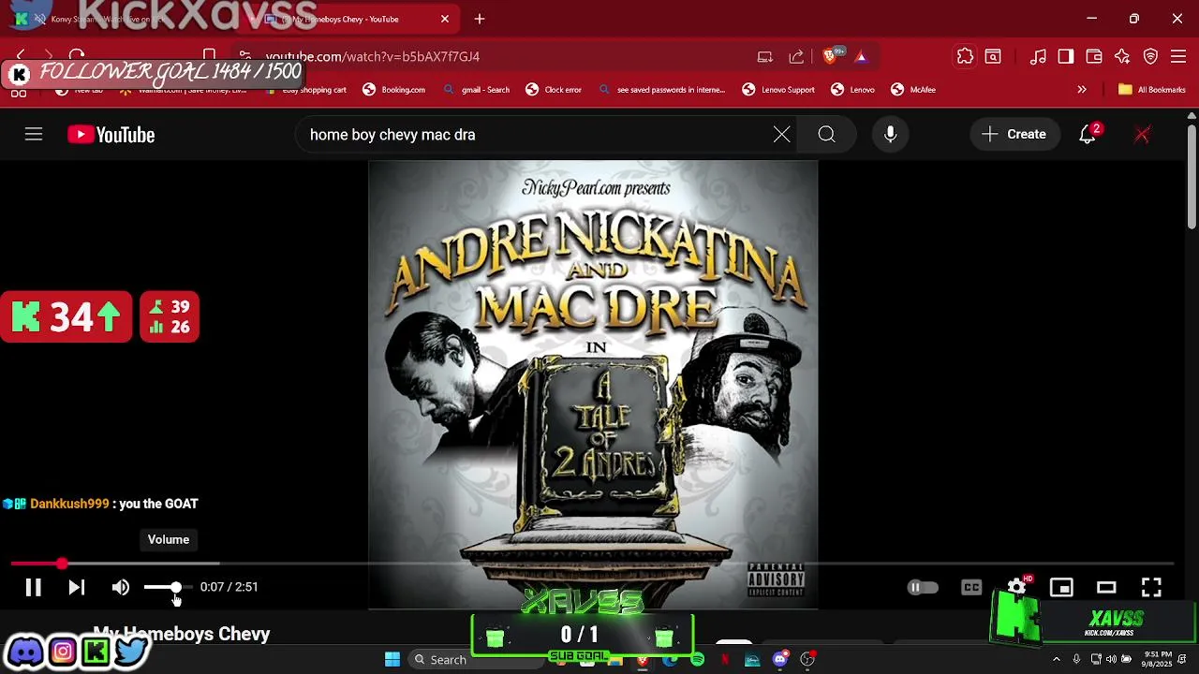This screenshot has height=674, width=1199.
Task: Skip to the next video
Action: point(77,587)
